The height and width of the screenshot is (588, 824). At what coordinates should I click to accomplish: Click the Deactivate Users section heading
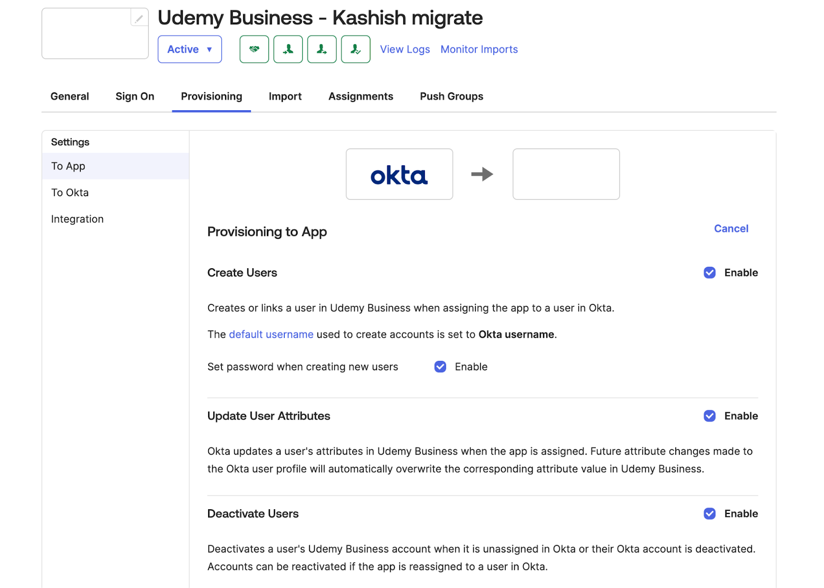(x=253, y=514)
